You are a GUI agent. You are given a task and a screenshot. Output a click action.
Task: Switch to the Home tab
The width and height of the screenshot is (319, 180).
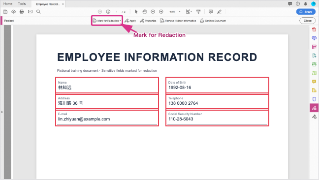coord(8,4)
